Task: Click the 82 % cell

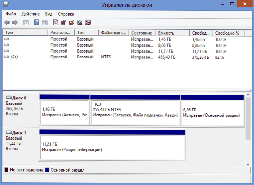Action: (220, 57)
